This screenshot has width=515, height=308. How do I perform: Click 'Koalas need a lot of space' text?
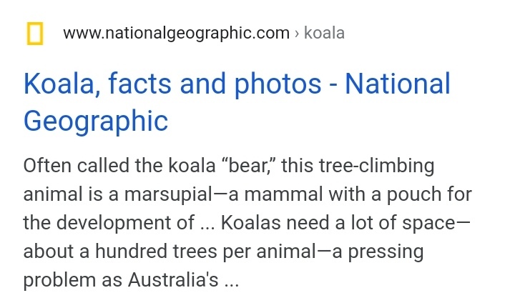(x=338, y=223)
